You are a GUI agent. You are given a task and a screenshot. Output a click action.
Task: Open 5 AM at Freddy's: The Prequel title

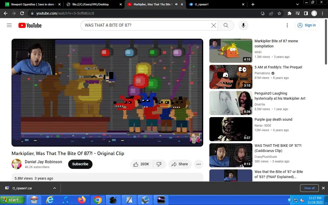(x=278, y=67)
